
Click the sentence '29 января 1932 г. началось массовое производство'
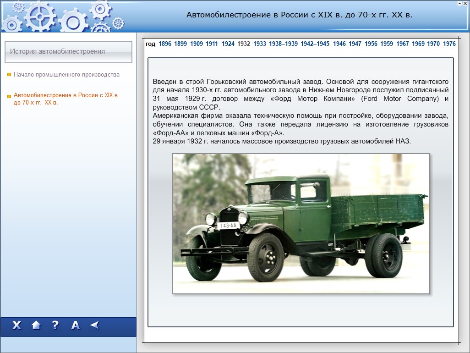tap(282, 141)
